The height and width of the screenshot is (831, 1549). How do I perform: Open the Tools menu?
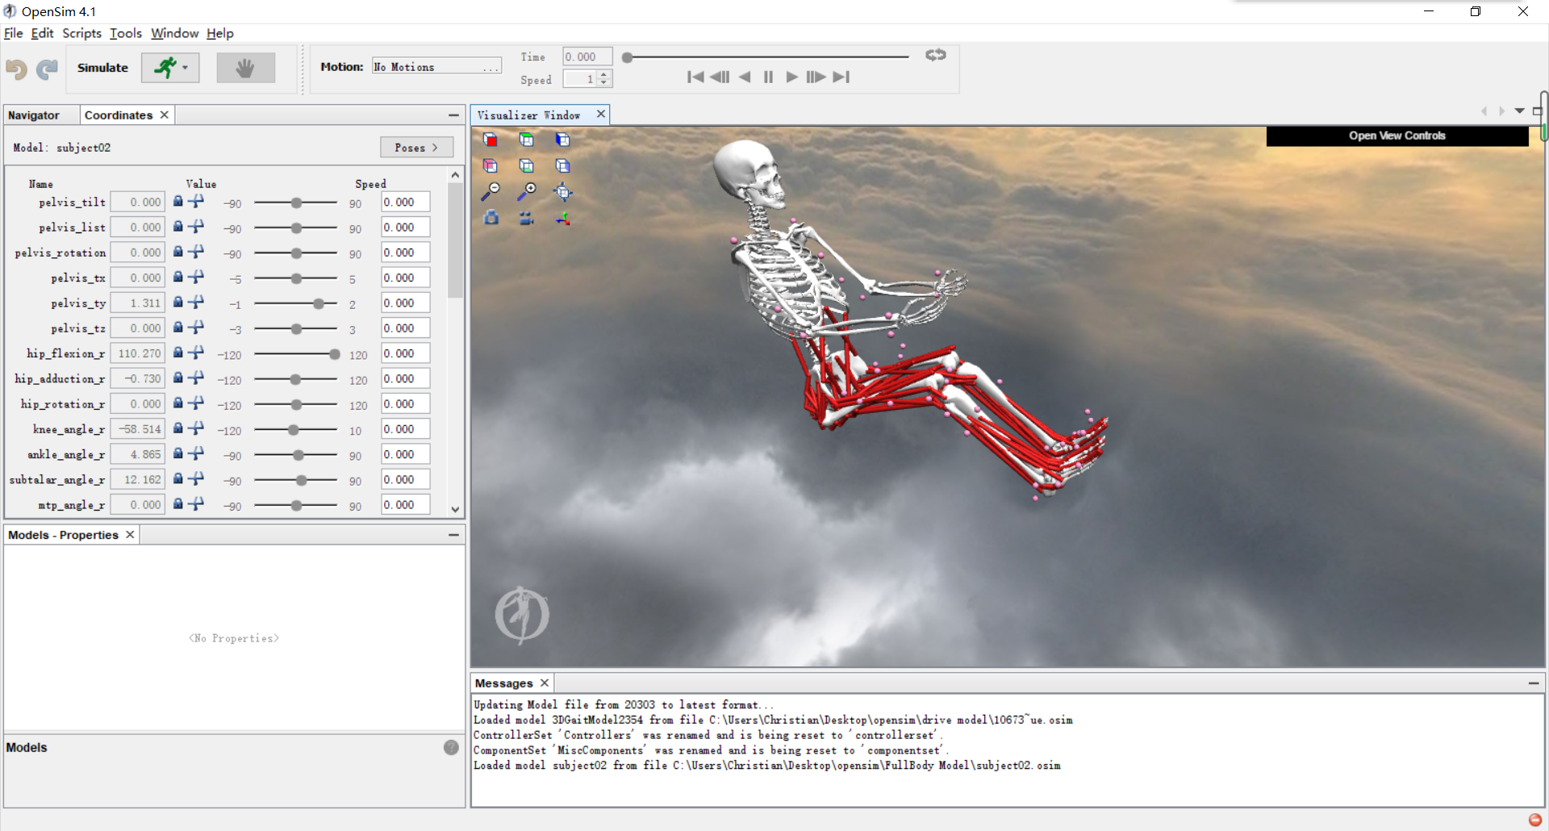pos(125,33)
